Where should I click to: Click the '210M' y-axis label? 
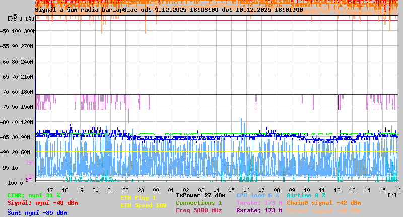(27, 77)
